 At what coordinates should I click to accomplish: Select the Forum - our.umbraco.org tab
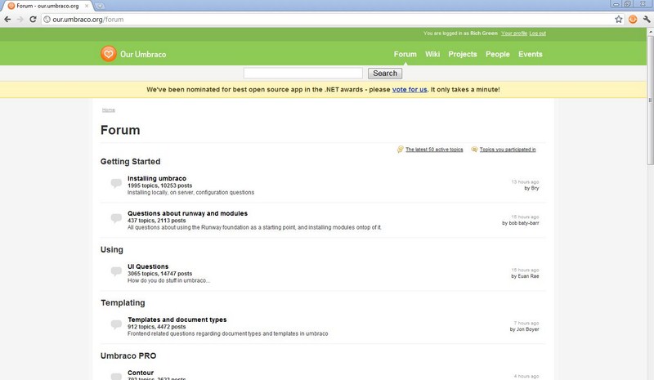click(47, 6)
